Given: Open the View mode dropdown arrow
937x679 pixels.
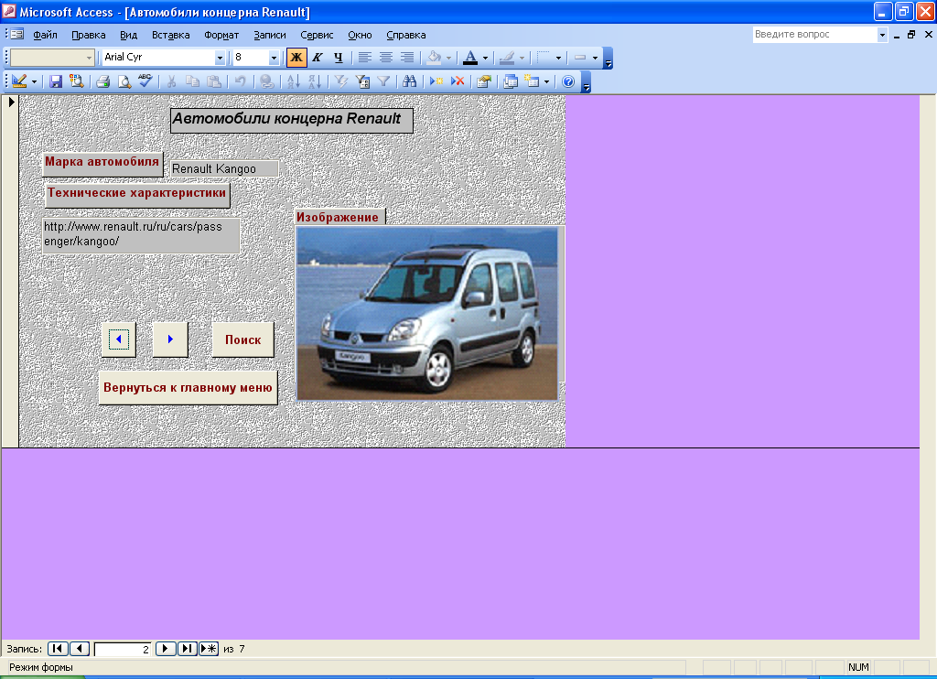Looking at the screenshot, I should coord(34,81).
